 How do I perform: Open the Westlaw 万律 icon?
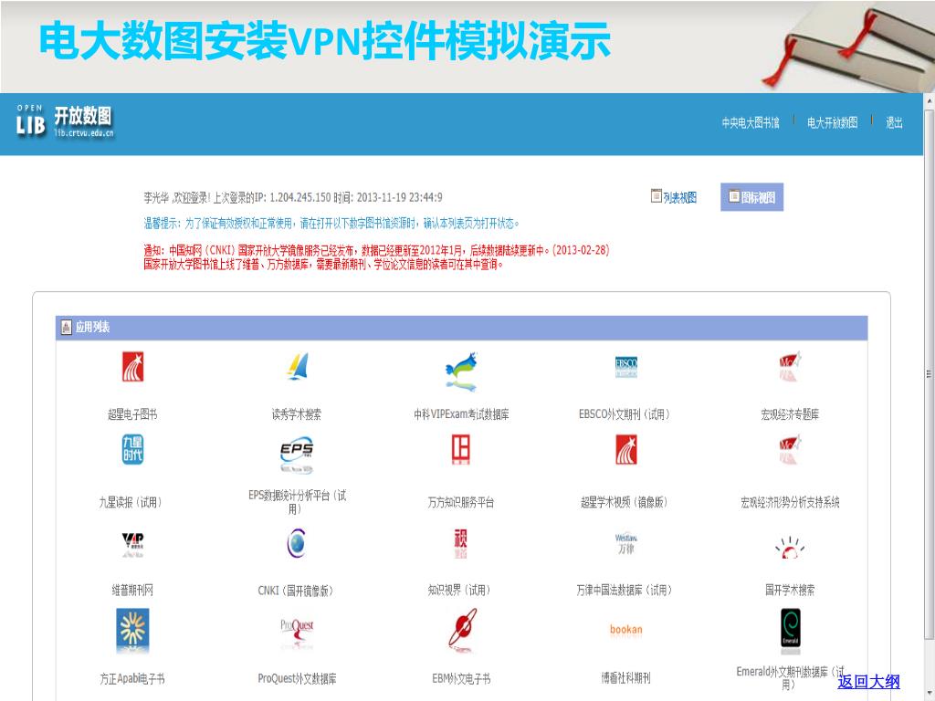(x=626, y=543)
